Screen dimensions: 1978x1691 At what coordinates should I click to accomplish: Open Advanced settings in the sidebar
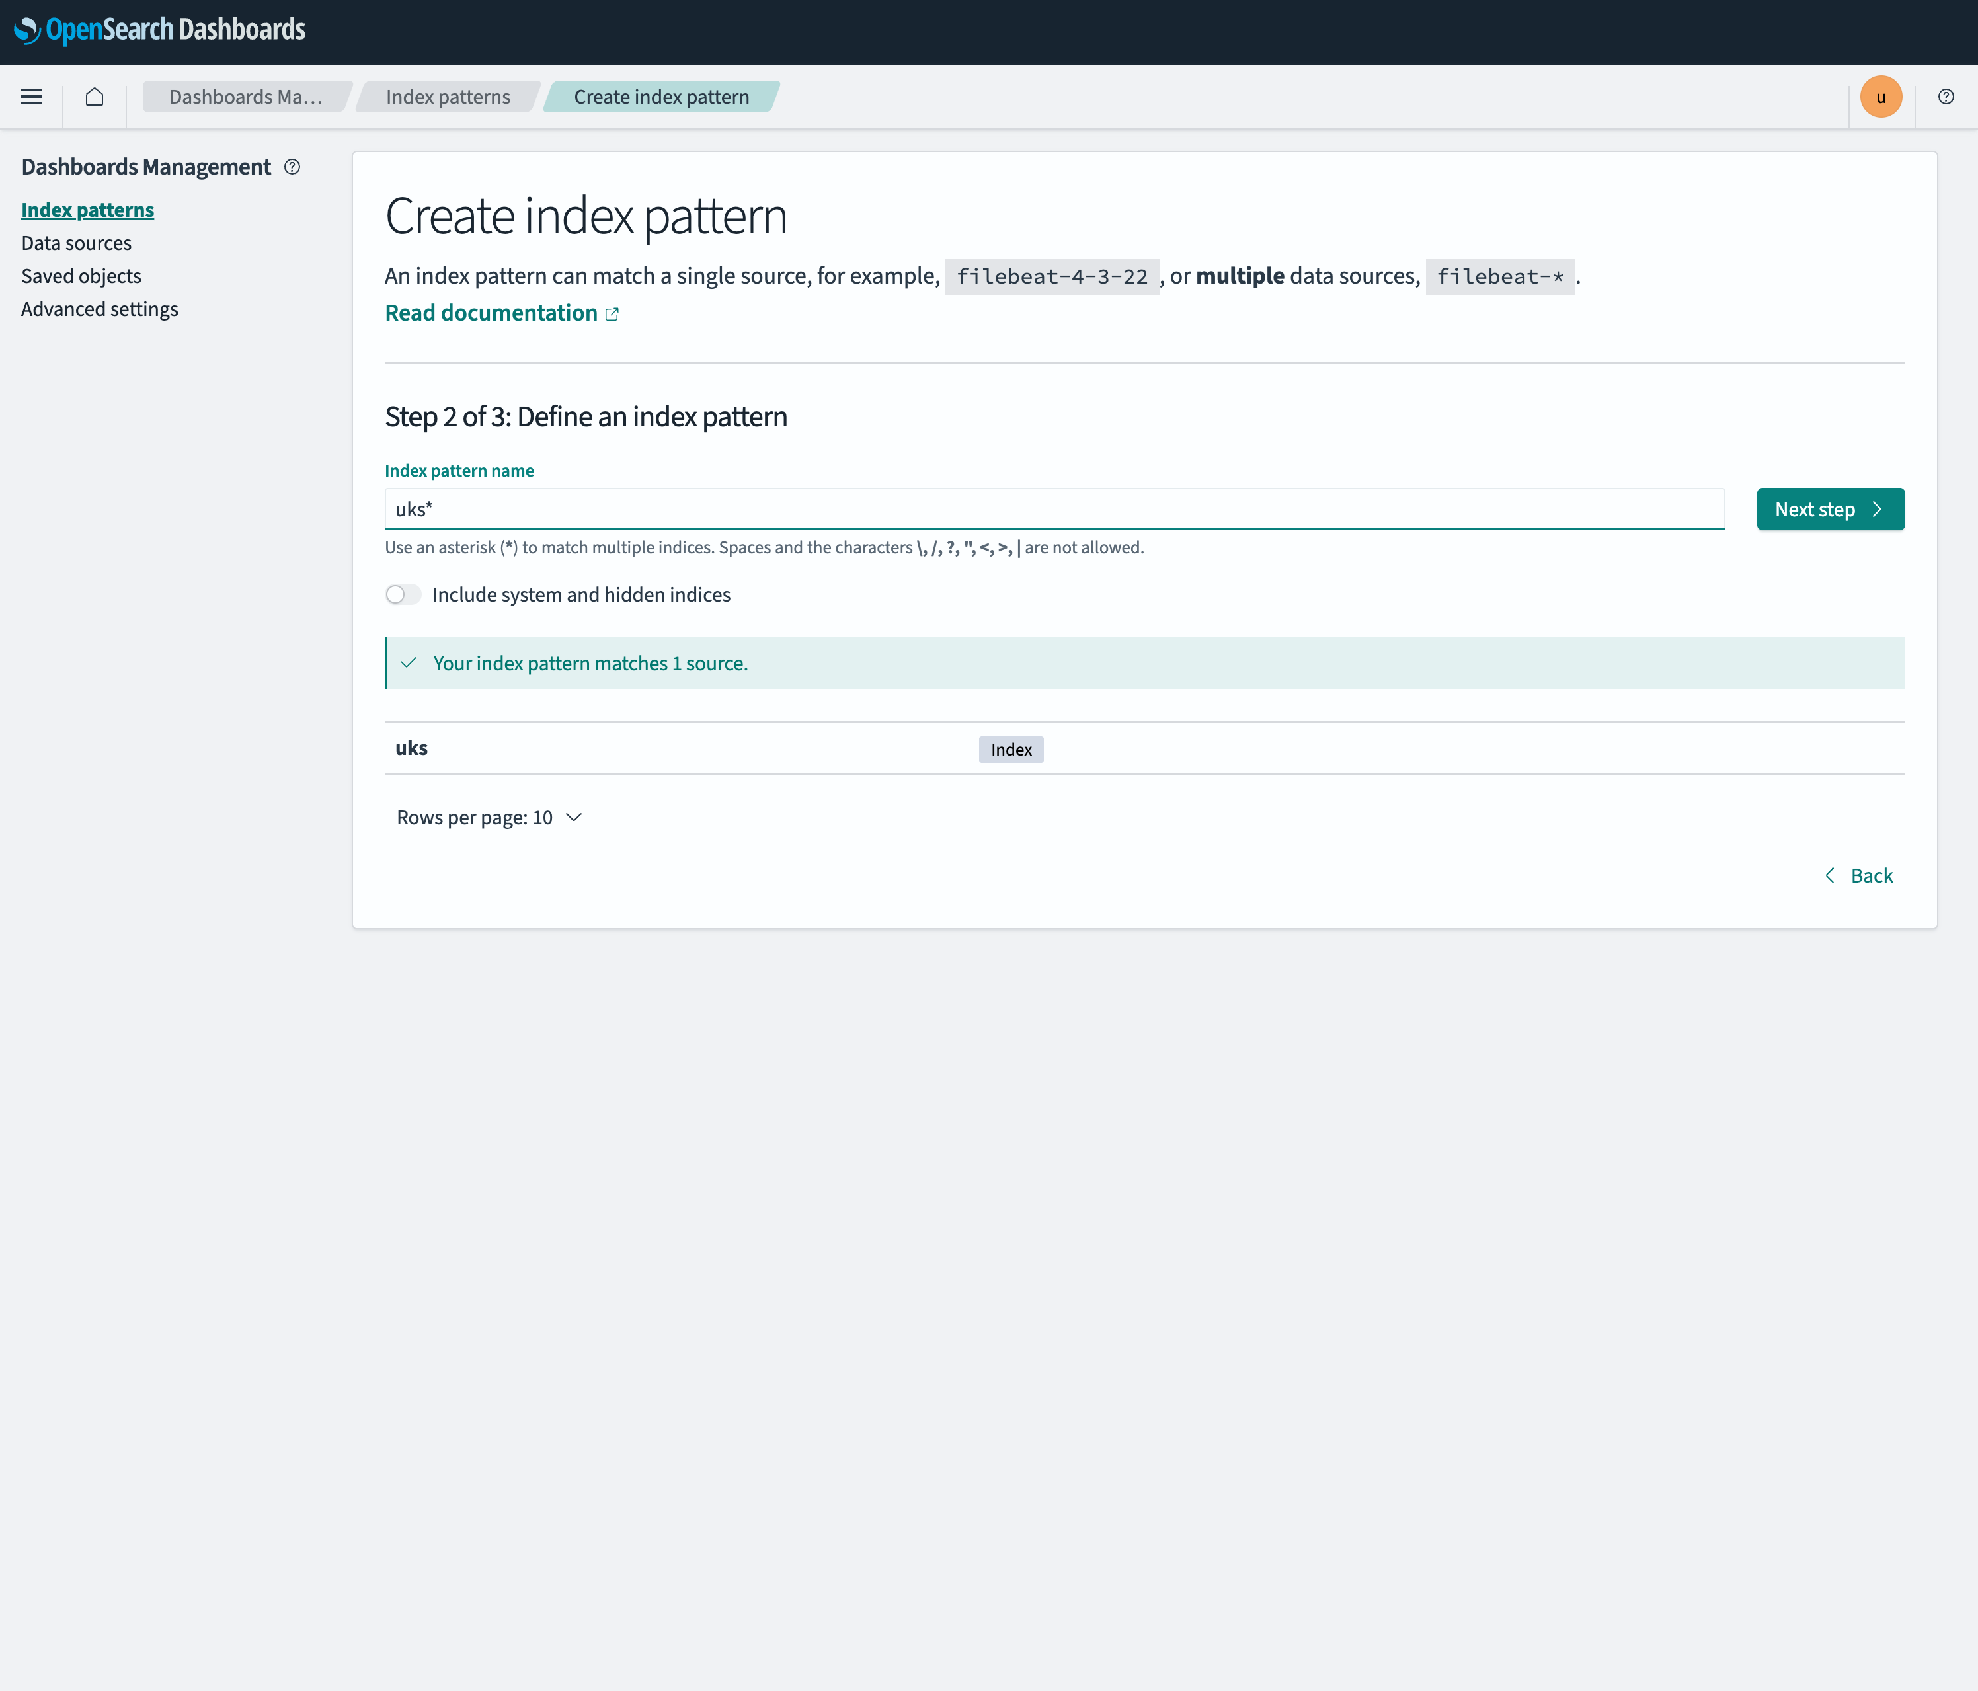click(x=99, y=309)
